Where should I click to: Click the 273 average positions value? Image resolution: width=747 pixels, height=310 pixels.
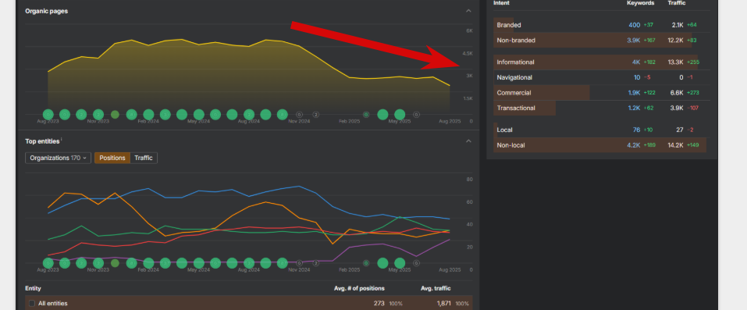tap(379, 303)
